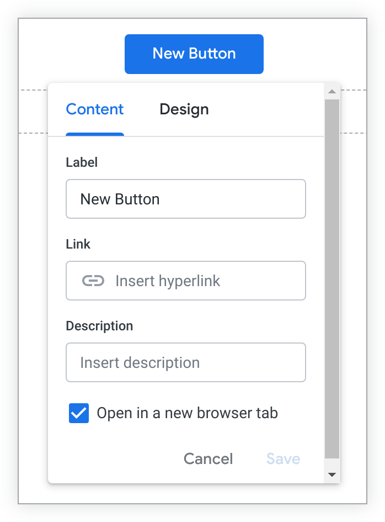Viewport: 385px width, 522px height.
Task: Click the "New Button" text in Label field
Action: tap(120, 199)
